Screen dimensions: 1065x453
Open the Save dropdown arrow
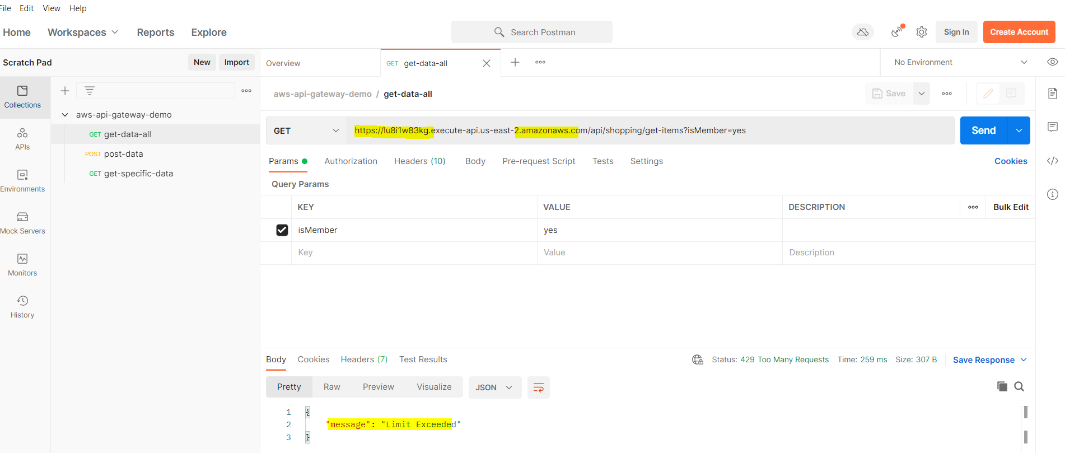pos(922,94)
